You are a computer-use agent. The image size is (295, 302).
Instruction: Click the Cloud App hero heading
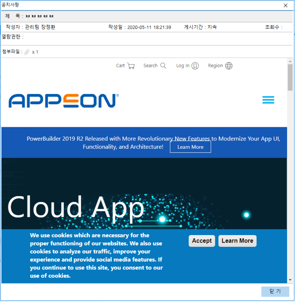click(76, 207)
